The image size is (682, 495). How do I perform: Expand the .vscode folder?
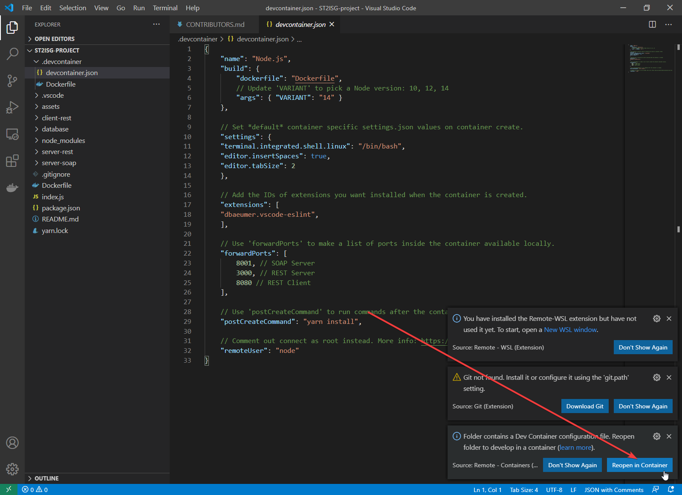(x=97, y=96)
